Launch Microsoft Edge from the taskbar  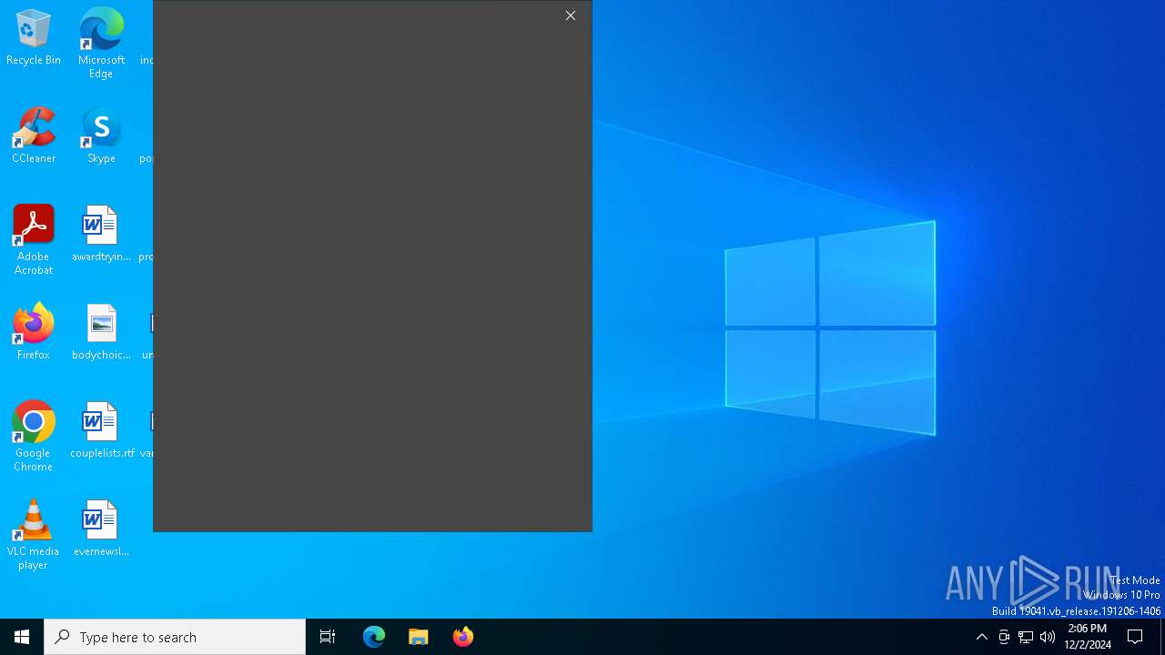tap(374, 637)
